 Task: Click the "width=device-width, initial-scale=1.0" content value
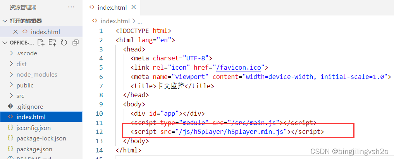(x=315, y=77)
